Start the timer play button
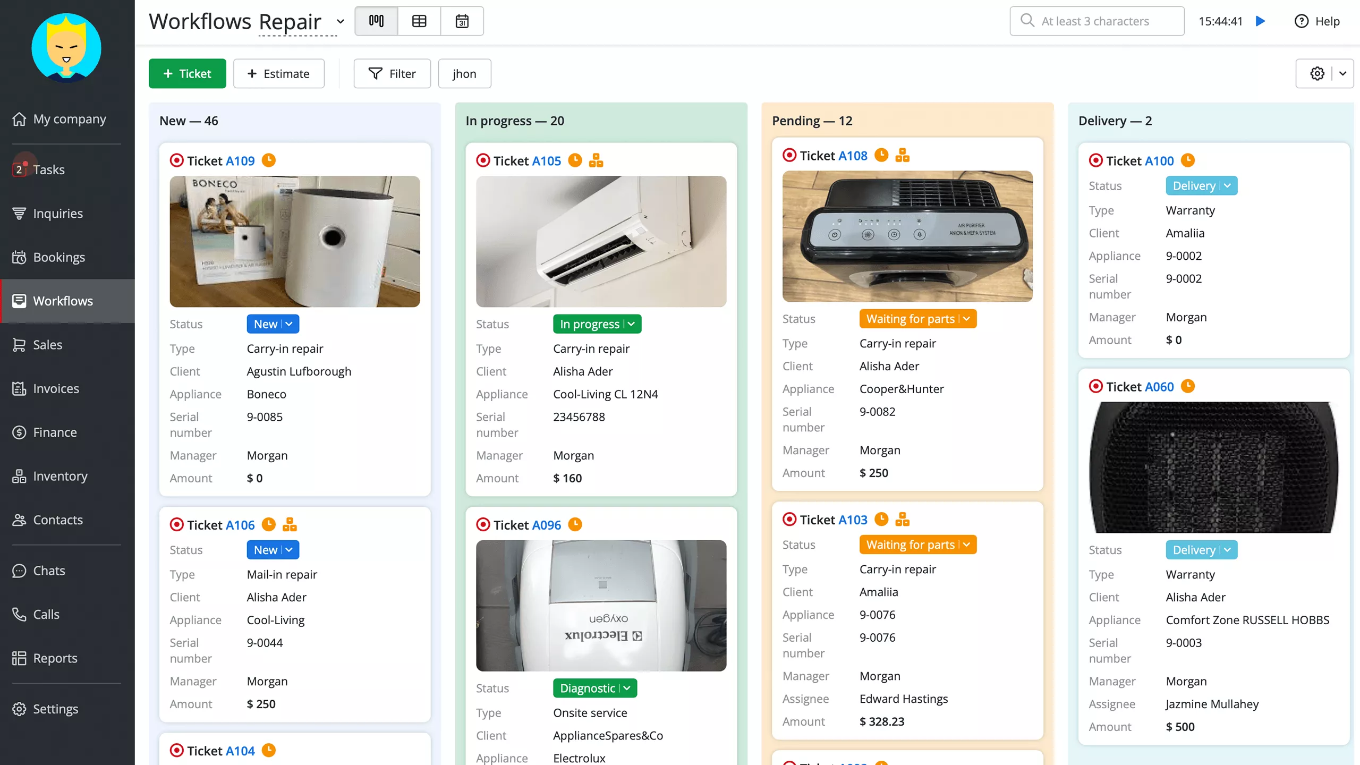This screenshot has height=765, width=1360. (x=1260, y=21)
